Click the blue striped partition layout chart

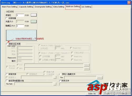(21, 35)
